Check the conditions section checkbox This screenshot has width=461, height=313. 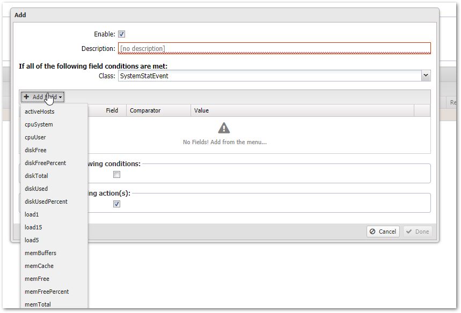click(x=116, y=175)
